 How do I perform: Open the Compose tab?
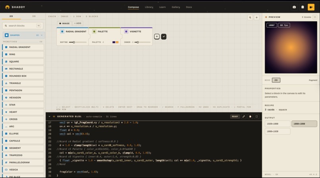tap(133, 7)
